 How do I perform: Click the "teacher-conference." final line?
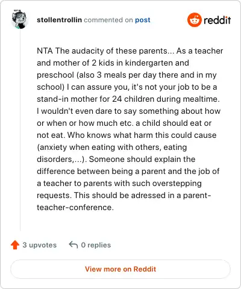click(x=75, y=207)
